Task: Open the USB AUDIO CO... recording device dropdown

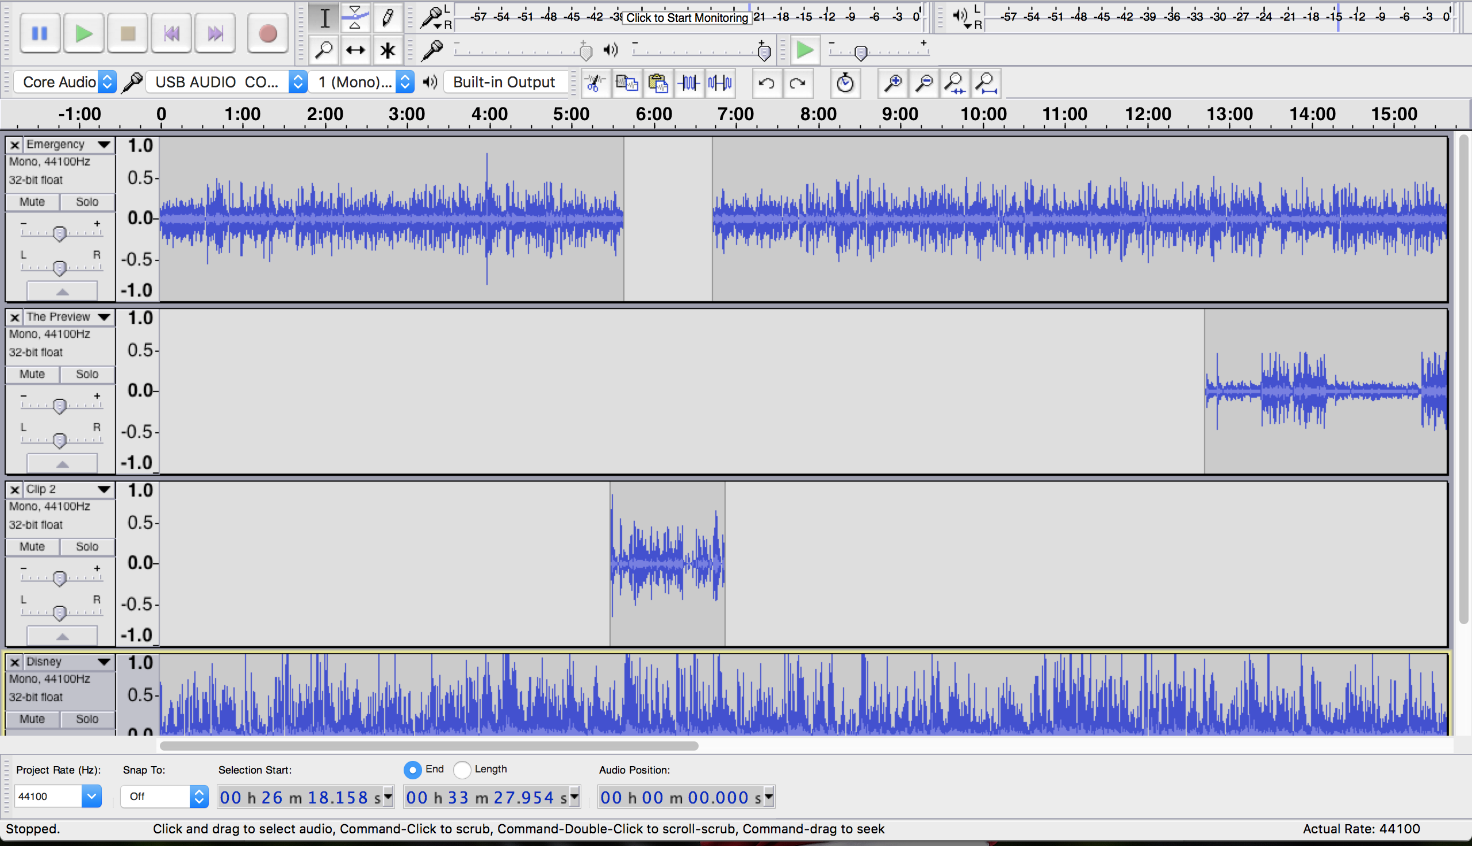Action: coord(226,82)
